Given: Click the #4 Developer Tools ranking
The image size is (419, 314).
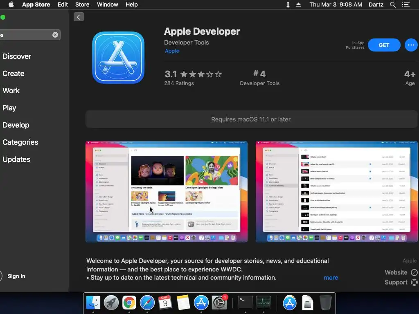Looking at the screenshot, I should [x=259, y=78].
